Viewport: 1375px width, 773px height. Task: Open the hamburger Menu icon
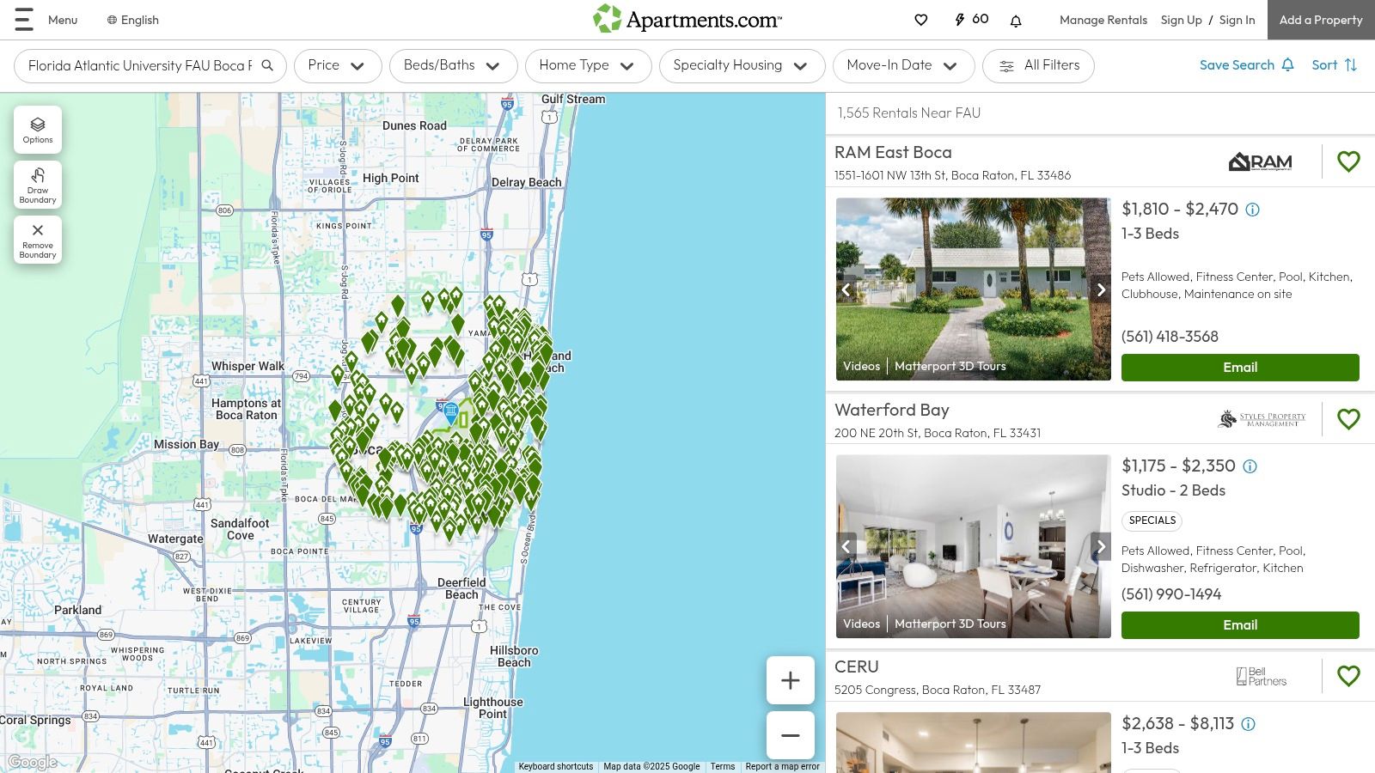tap(24, 20)
